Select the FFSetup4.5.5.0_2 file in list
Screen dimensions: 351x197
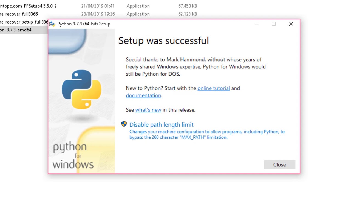pos(28,6)
